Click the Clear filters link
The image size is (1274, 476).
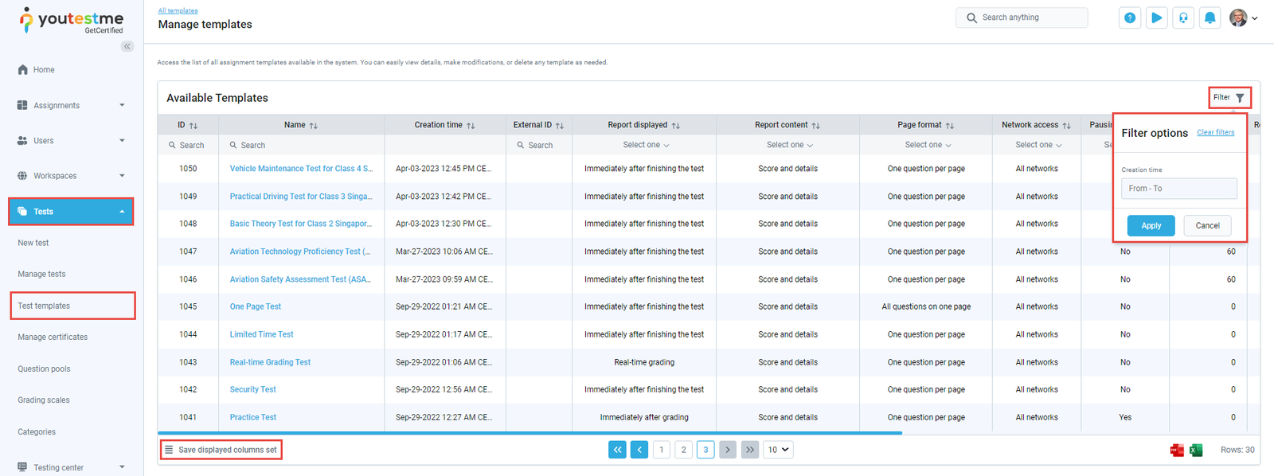click(1215, 133)
